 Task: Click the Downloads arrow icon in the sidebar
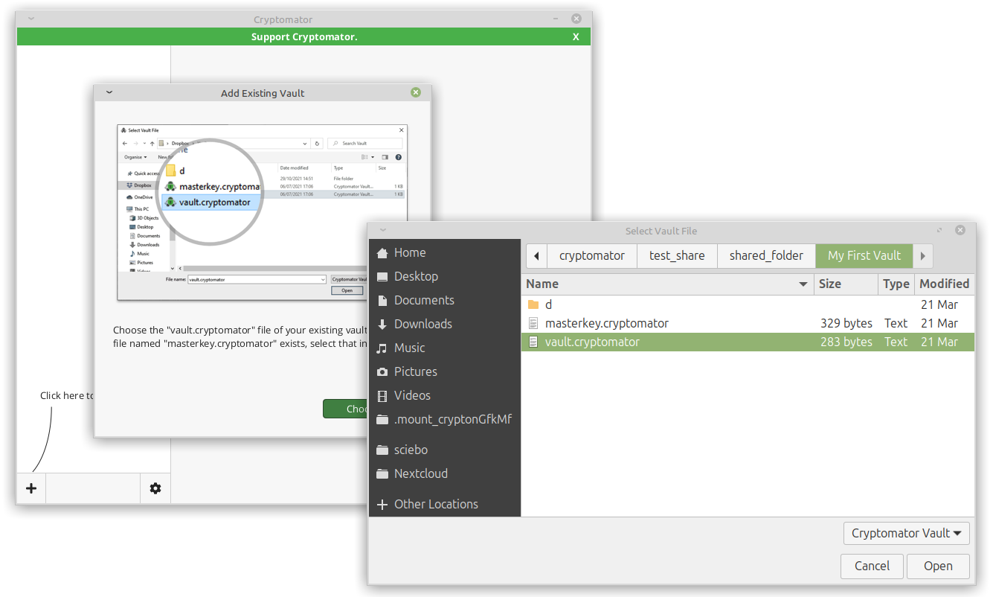point(382,324)
